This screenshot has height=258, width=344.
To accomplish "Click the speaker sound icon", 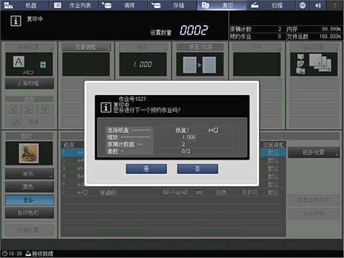I will pos(318,5).
